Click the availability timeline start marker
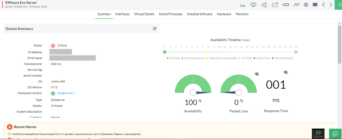The height and width of the screenshot is (139, 342). 165,52
